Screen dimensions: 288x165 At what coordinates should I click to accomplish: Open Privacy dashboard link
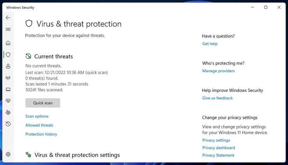[219, 148]
